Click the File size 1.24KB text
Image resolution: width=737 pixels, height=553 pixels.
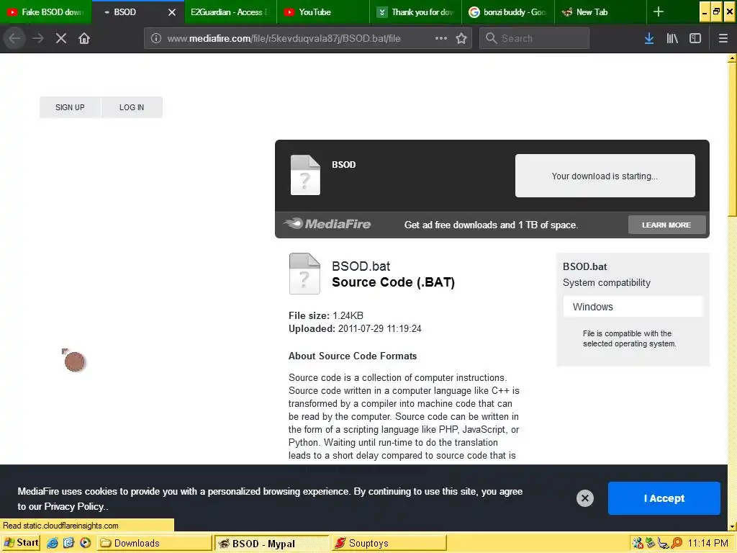(x=326, y=315)
